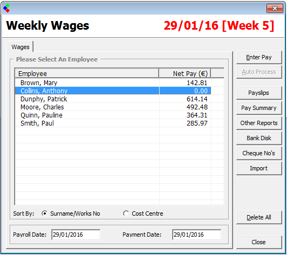Click the Payroll Date field
The height and width of the screenshot is (255, 287).
coord(76,235)
